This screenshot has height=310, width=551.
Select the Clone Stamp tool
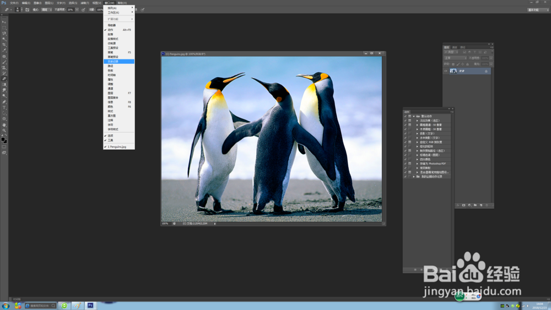4,68
